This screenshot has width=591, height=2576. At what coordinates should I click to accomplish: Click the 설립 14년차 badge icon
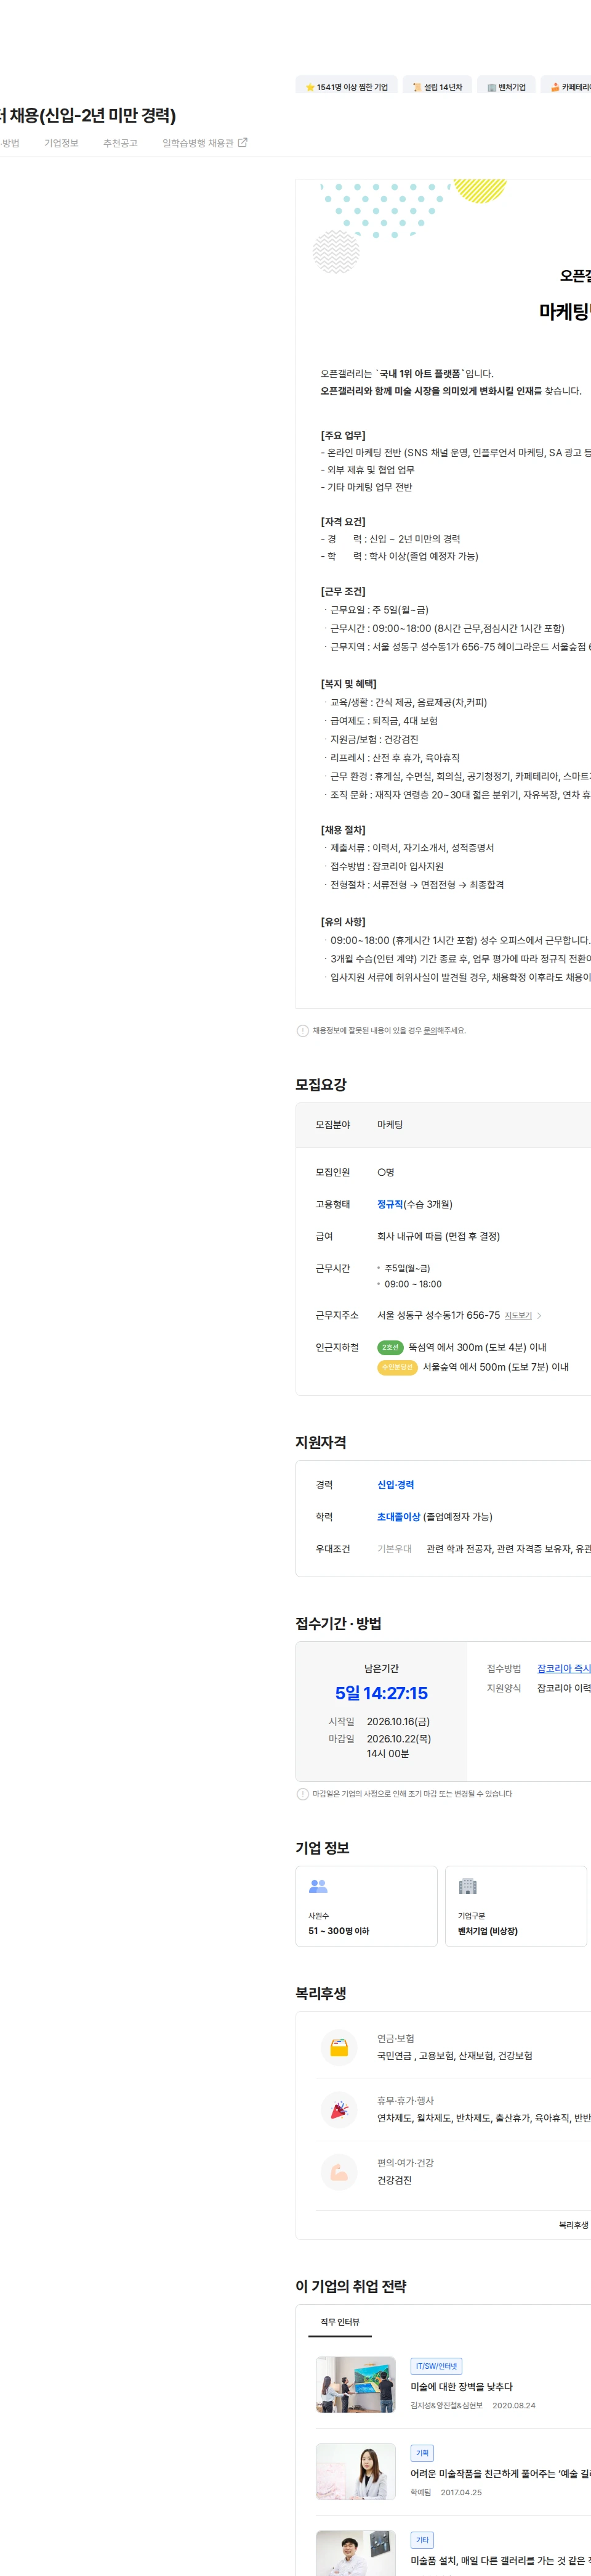(417, 87)
